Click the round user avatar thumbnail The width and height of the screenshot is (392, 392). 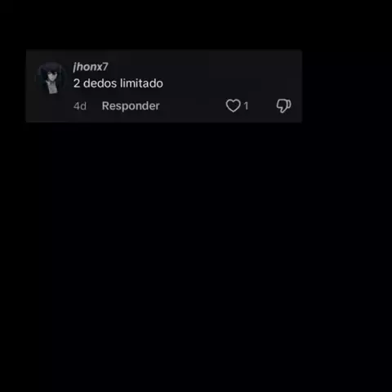51,78
